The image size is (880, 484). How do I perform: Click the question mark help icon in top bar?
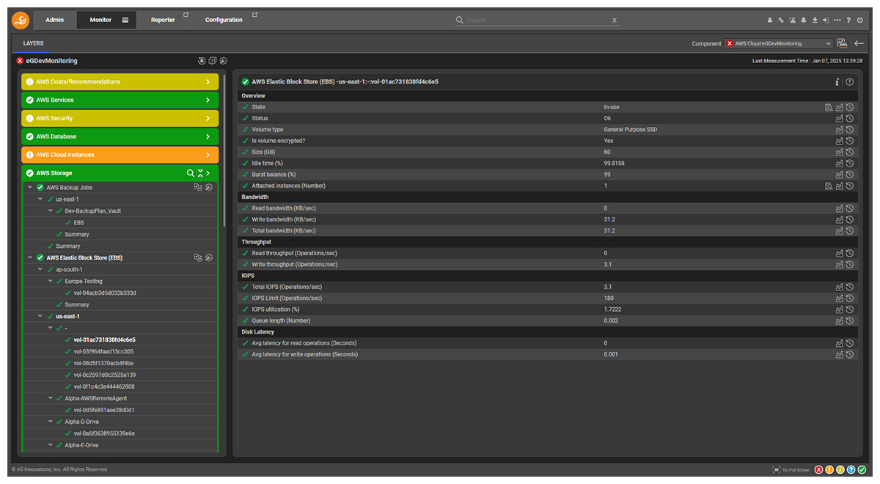848,21
